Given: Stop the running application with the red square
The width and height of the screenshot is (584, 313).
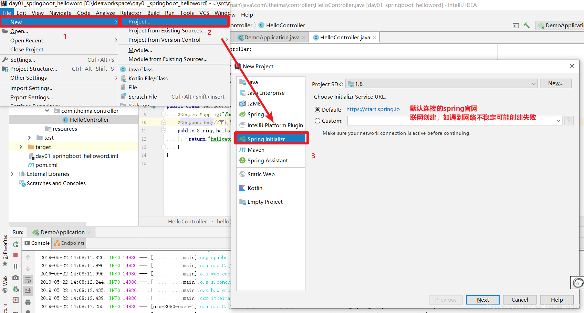Looking at the screenshot, I should click(x=15, y=255).
